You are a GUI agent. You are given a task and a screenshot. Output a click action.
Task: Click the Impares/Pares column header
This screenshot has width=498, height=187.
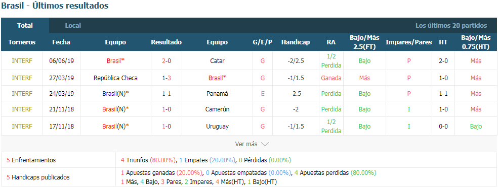point(409,42)
